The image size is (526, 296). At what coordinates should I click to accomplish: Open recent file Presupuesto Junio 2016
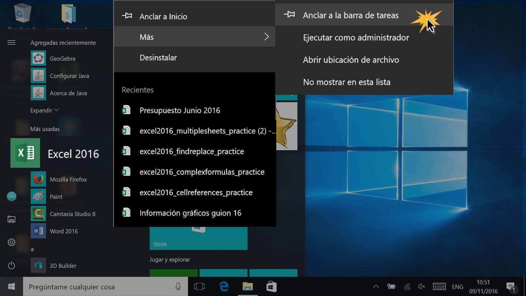[x=195, y=110]
